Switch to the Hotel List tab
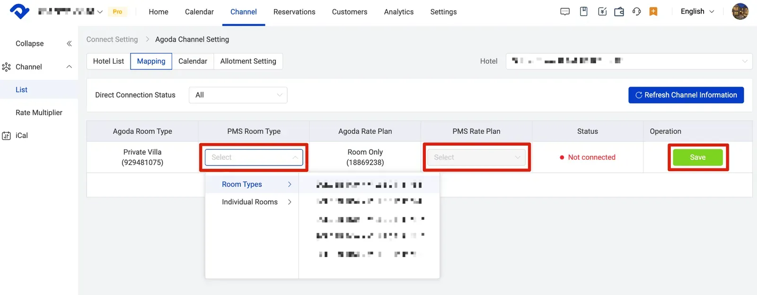Image resolution: width=757 pixels, height=295 pixels. [108, 61]
